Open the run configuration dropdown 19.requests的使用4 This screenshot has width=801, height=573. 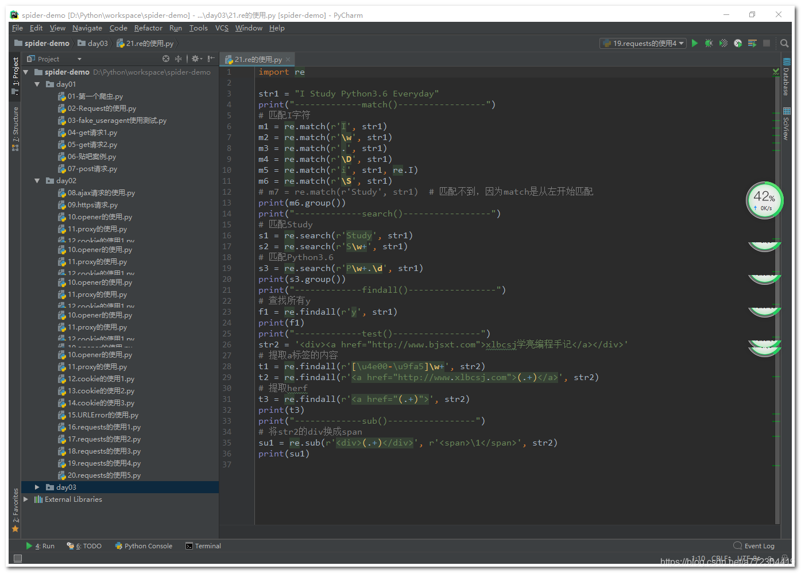pyautogui.click(x=643, y=43)
